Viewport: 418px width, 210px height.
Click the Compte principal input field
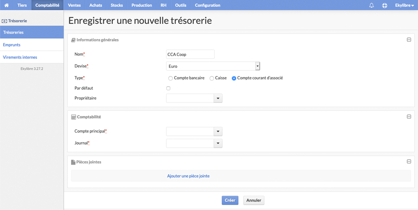point(190,131)
